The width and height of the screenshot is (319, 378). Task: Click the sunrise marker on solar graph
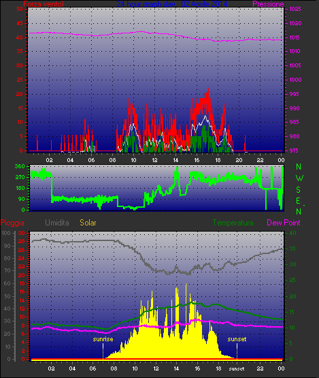tap(103, 339)
